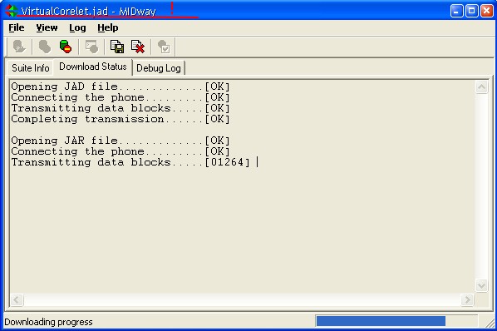Image resolution: width=497 pixels, height=331 pixels.
Task: Click the greyed console window toolbar icon
Action: [91, 47]
